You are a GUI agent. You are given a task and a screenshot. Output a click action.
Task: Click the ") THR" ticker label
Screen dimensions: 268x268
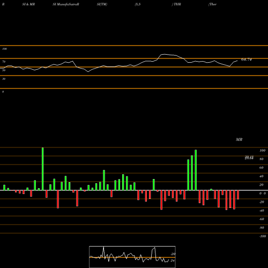[x=176, y=4]
